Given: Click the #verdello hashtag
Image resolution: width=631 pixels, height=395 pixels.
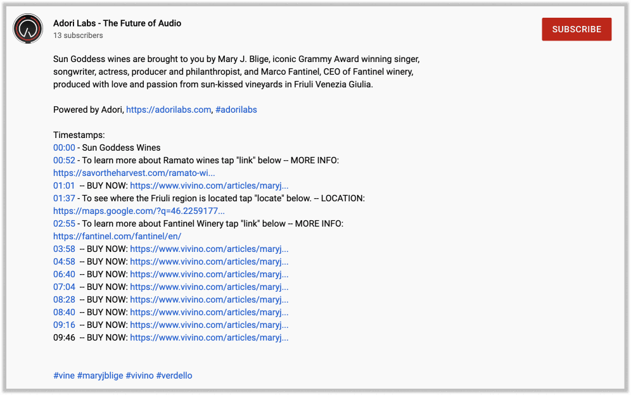Looking at the screenshot, I should point(174,375).
